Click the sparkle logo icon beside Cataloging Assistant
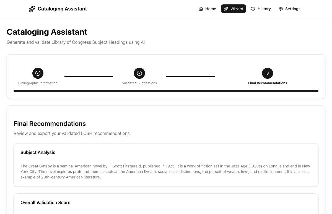332x214 pixels. 32,9
